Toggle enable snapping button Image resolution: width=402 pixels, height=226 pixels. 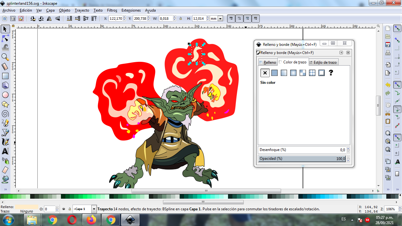[397, 29]
